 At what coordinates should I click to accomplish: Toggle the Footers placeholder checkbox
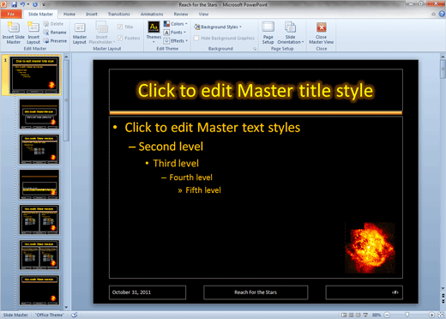[120, 38]
